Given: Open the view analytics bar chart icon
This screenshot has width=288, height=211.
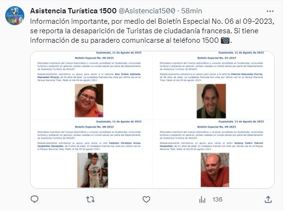Looking at the screenshot, I should click(x=202, y=200).
